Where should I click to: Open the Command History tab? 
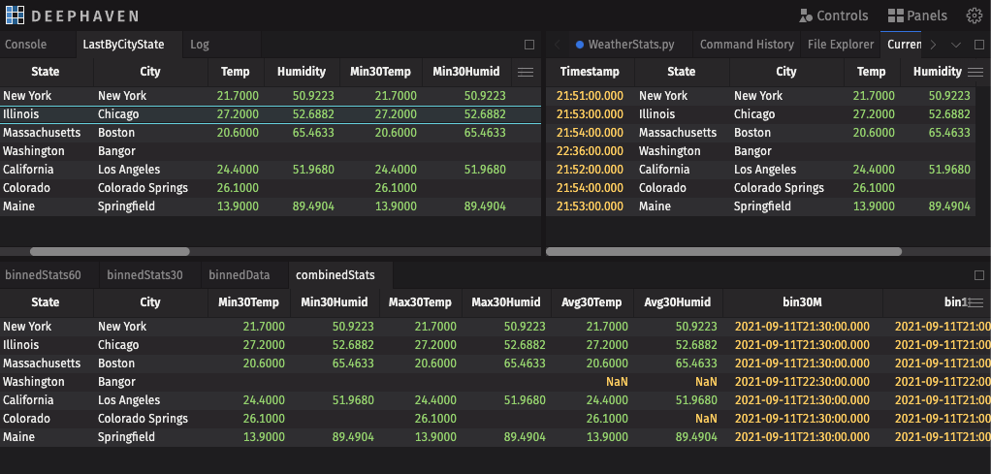746,45
